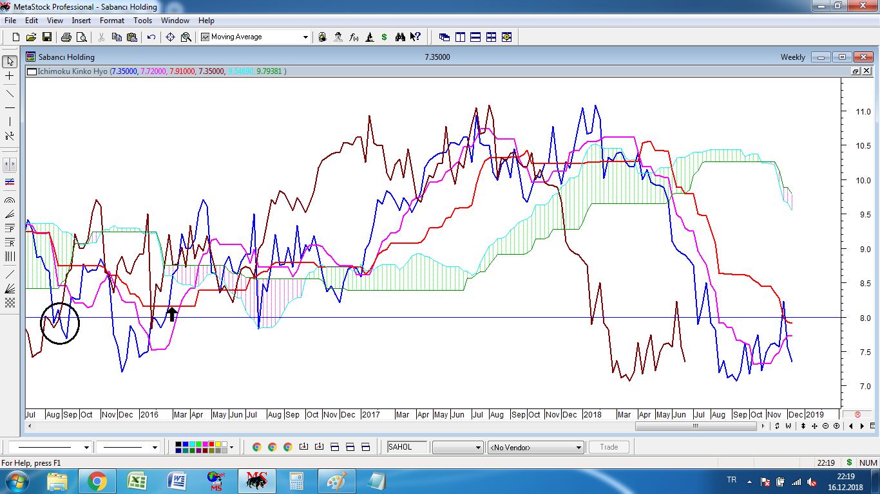Open the Help menu
This screenshot has width=880, height=494.
(x=206, y=21)
